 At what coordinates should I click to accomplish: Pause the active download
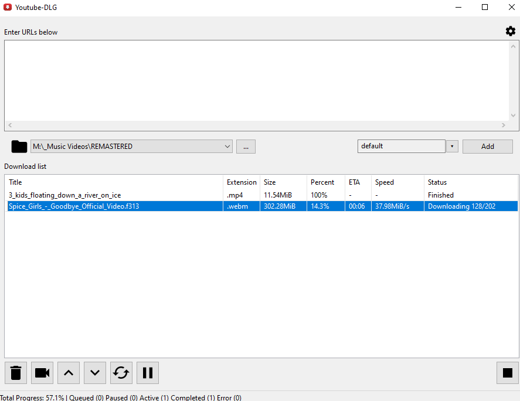click(x=148, y=373)
